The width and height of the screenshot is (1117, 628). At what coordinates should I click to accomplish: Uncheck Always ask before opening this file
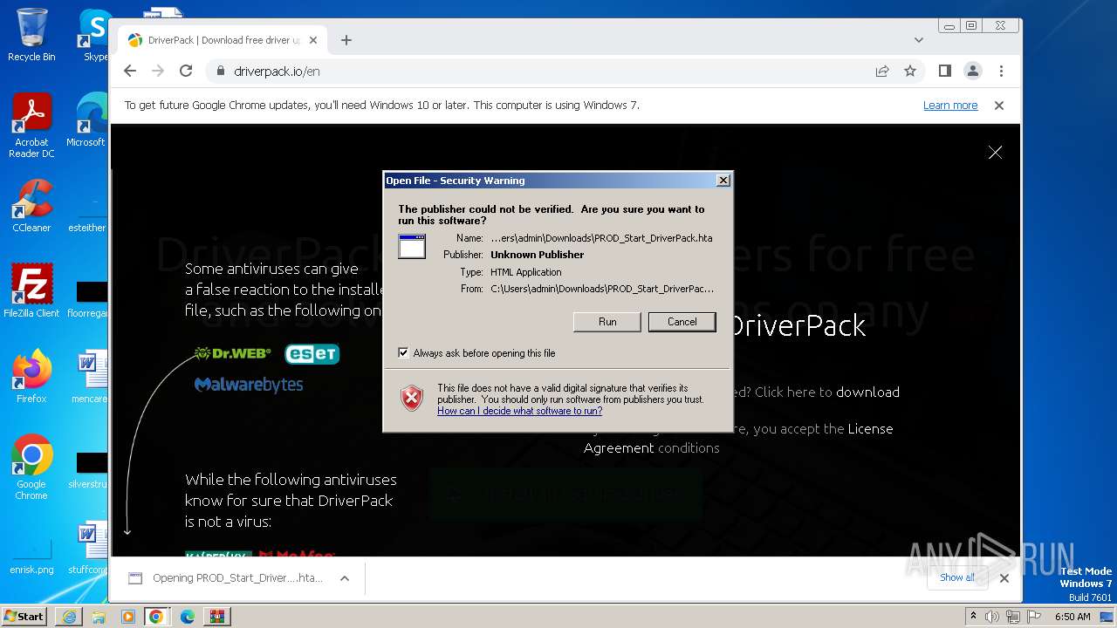(x=403, y=353)
